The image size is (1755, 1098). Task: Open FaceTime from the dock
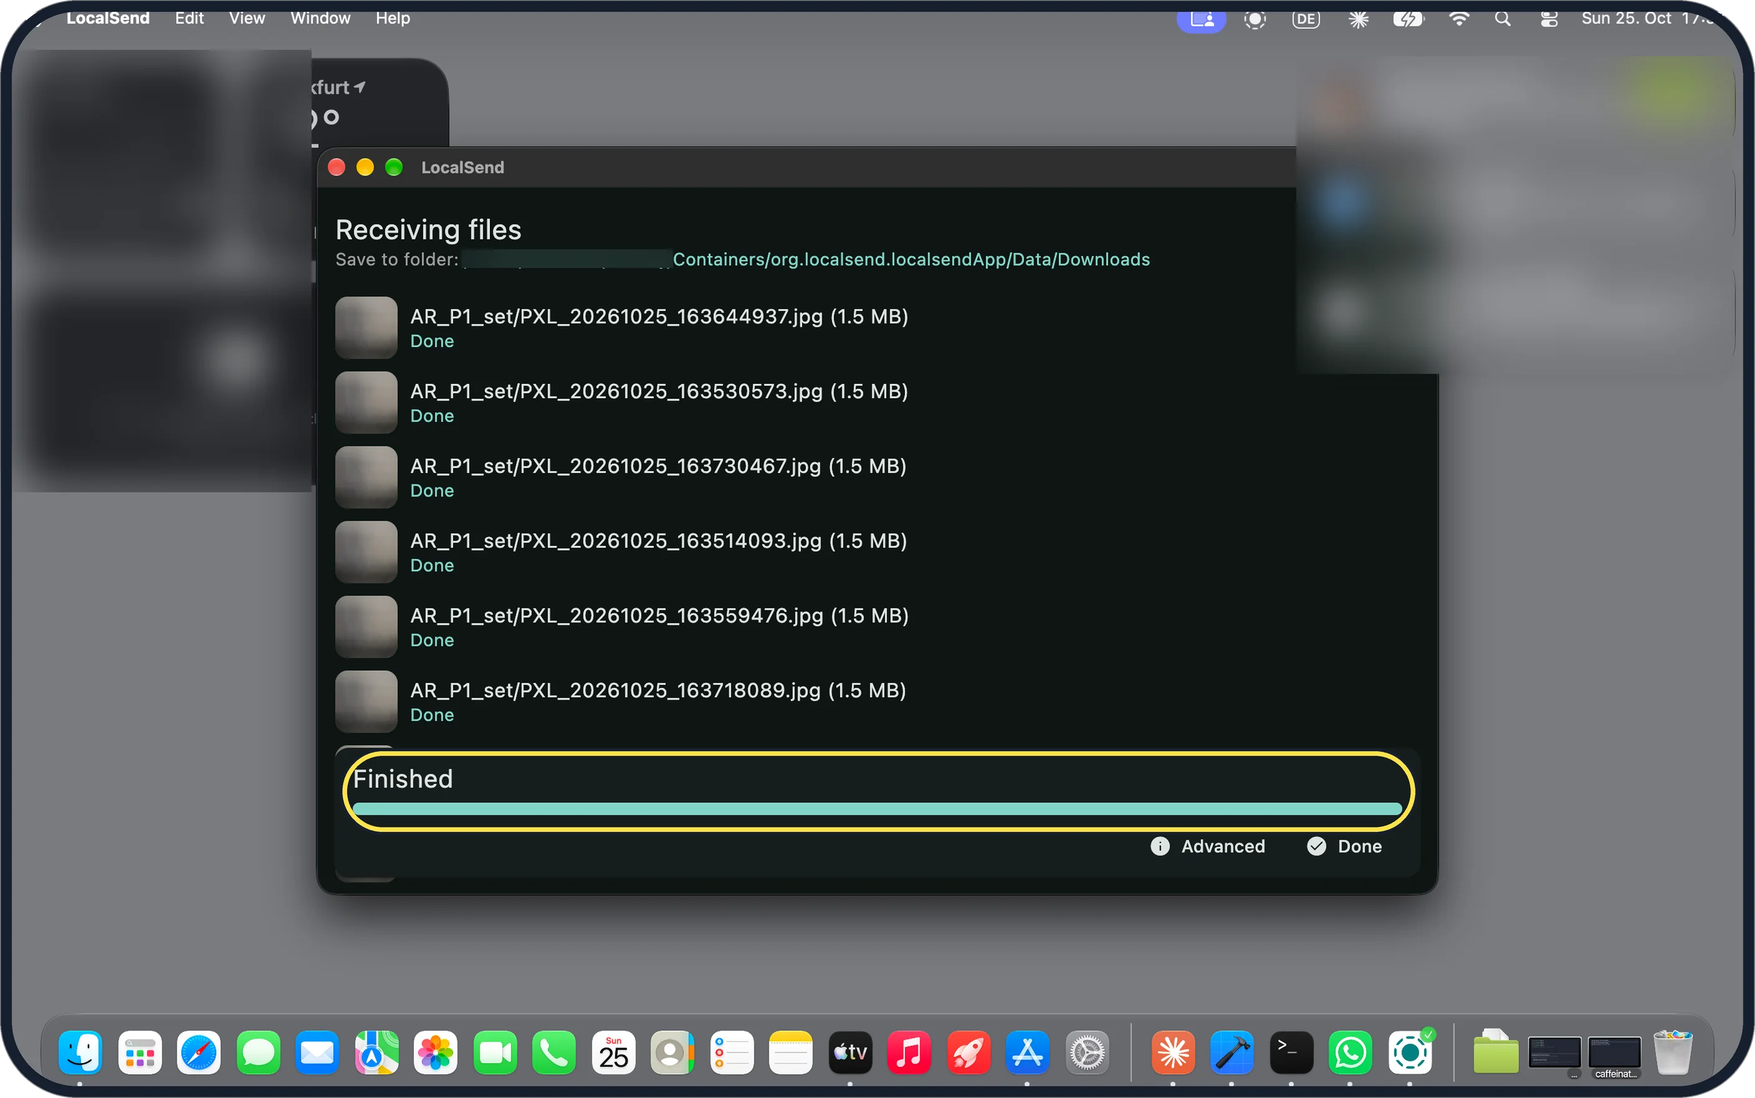point(495,1053)
